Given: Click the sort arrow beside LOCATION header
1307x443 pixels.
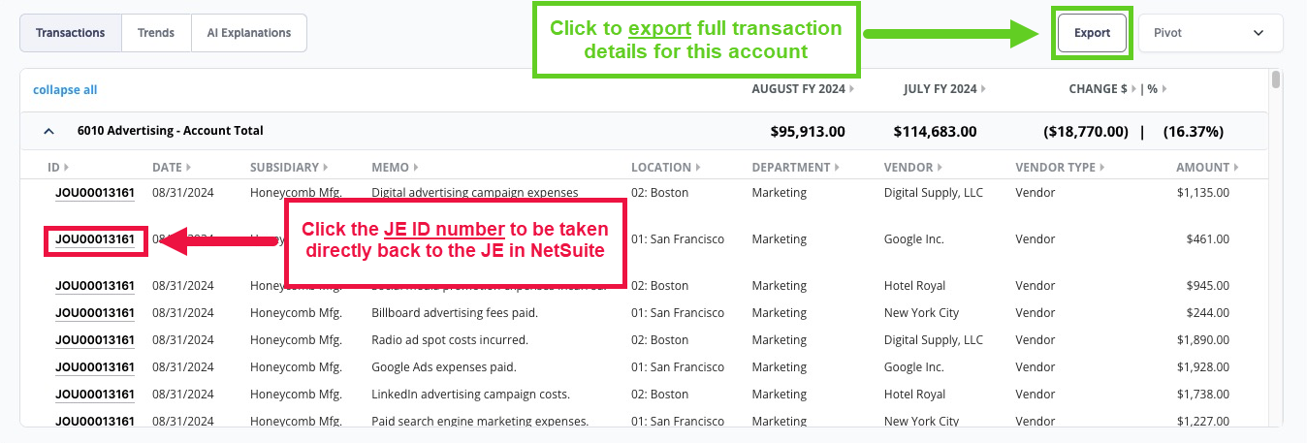Looking at the screenshot, I should coord(698,168).
